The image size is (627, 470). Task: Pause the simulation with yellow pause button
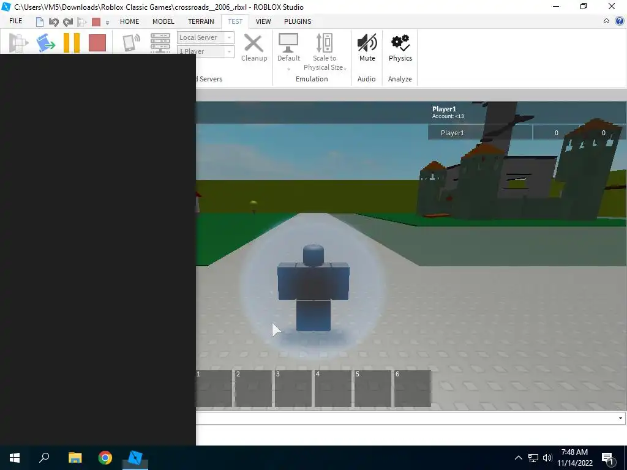[72, 43]
